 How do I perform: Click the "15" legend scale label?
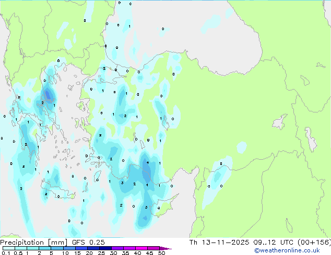[x=77, y=253]
